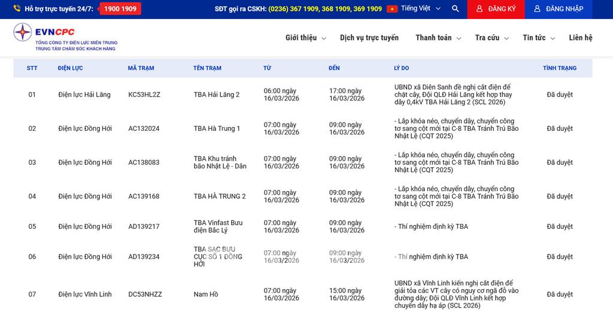This screenshot has height=316, width=613.
Task: Click the Vietnam flag icon
Action: (392, 9)
